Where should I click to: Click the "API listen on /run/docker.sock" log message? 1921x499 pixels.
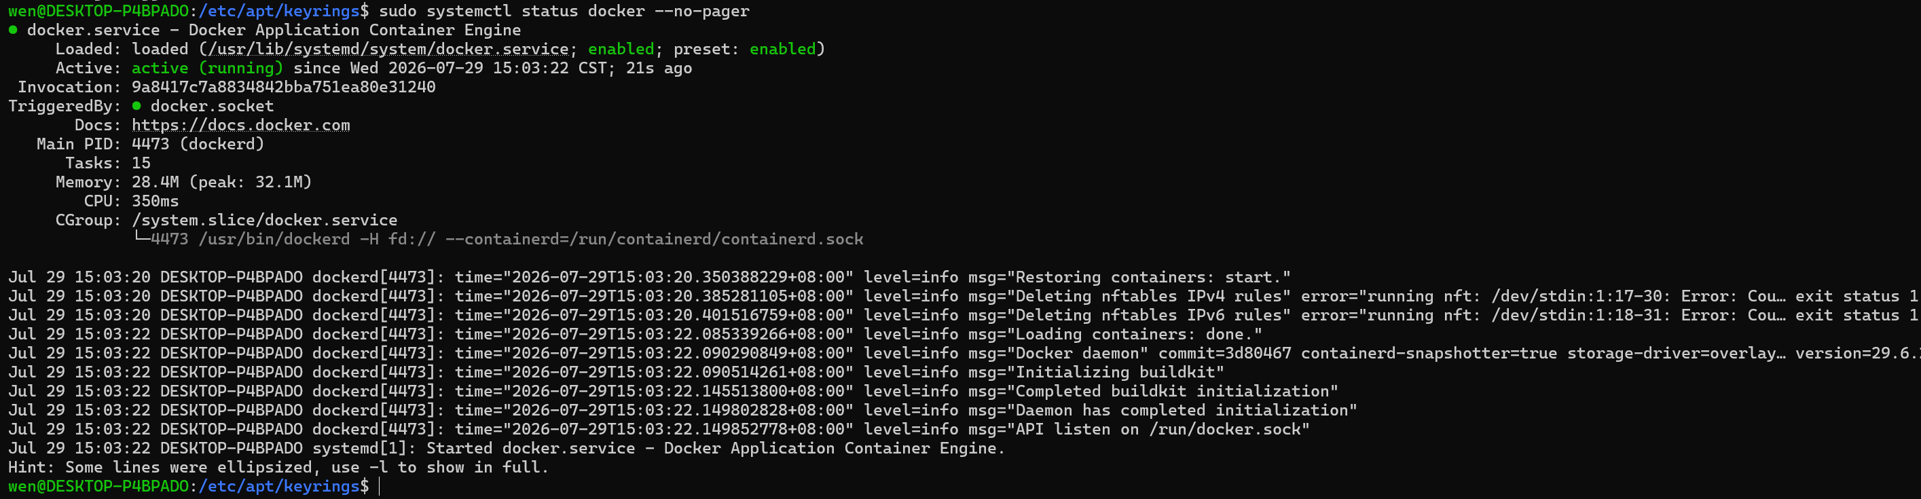(x=1157, y=429)
